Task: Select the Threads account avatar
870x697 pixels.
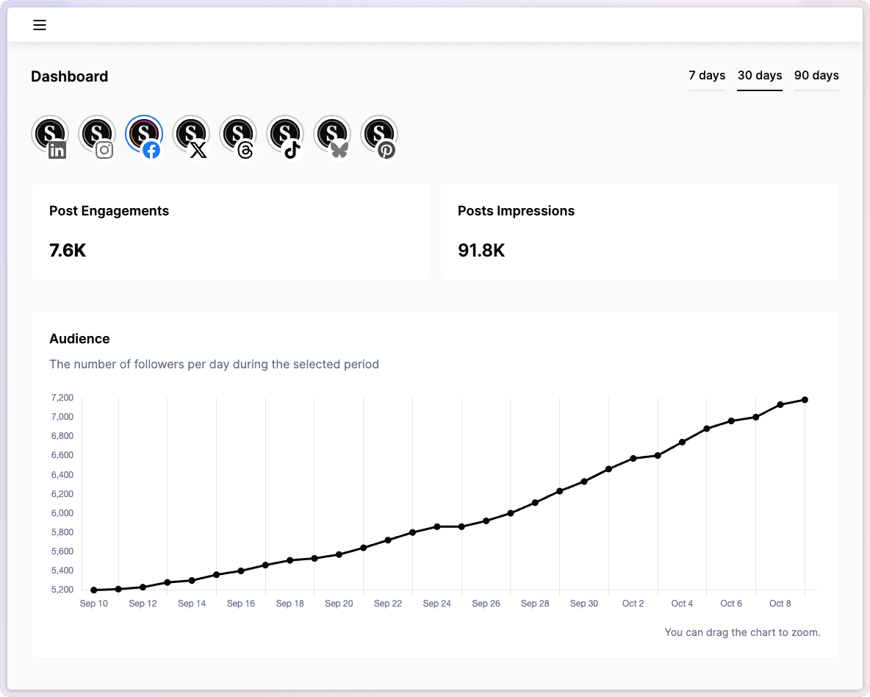Action: coord(238,135)
